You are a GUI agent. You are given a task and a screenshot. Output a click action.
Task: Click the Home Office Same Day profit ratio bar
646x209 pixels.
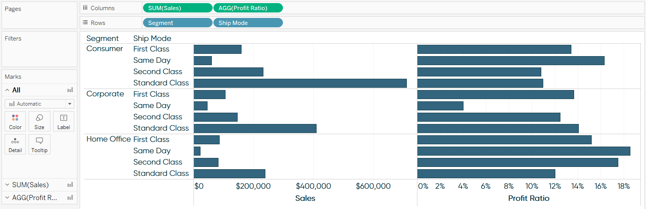pyautogui.click(x=523, y=151)
